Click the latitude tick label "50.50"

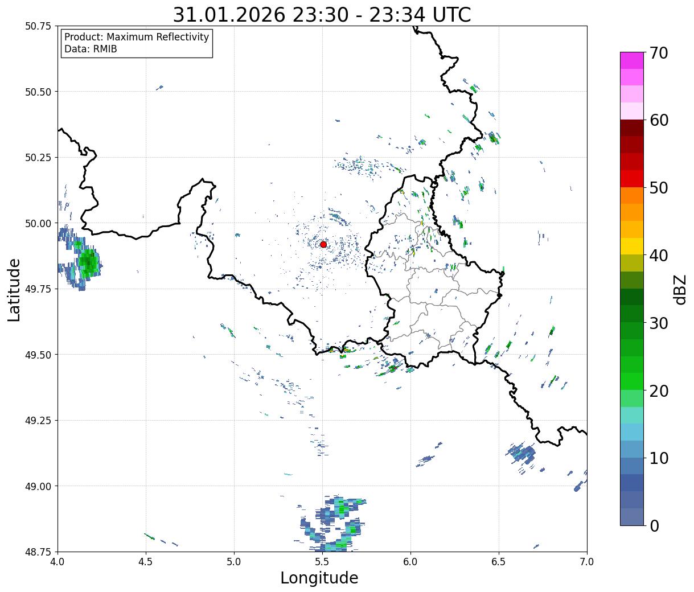pos(38,92)
